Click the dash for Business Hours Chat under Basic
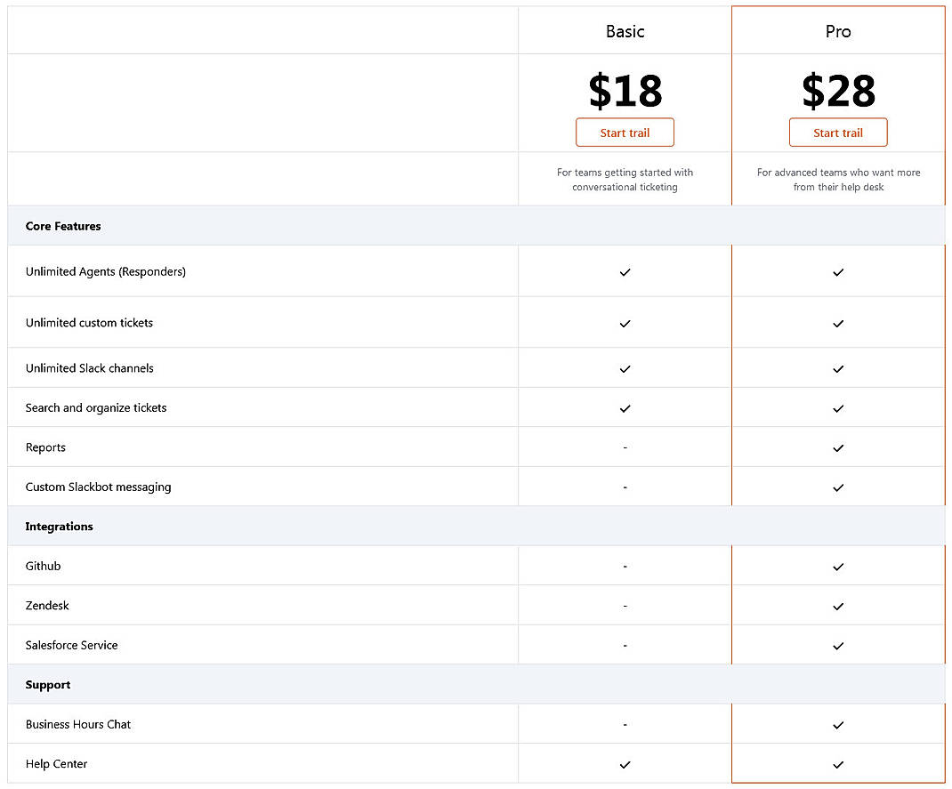Viewport: 952px width, 789px height. pos(625,724)
